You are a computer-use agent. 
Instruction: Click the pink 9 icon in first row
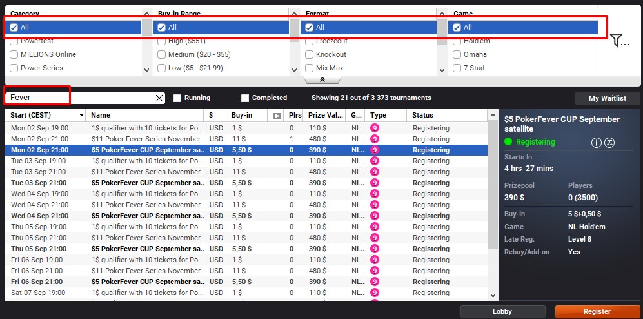point(375,128)
